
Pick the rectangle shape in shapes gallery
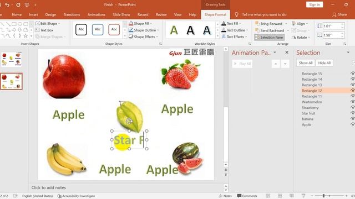(14, 24)
